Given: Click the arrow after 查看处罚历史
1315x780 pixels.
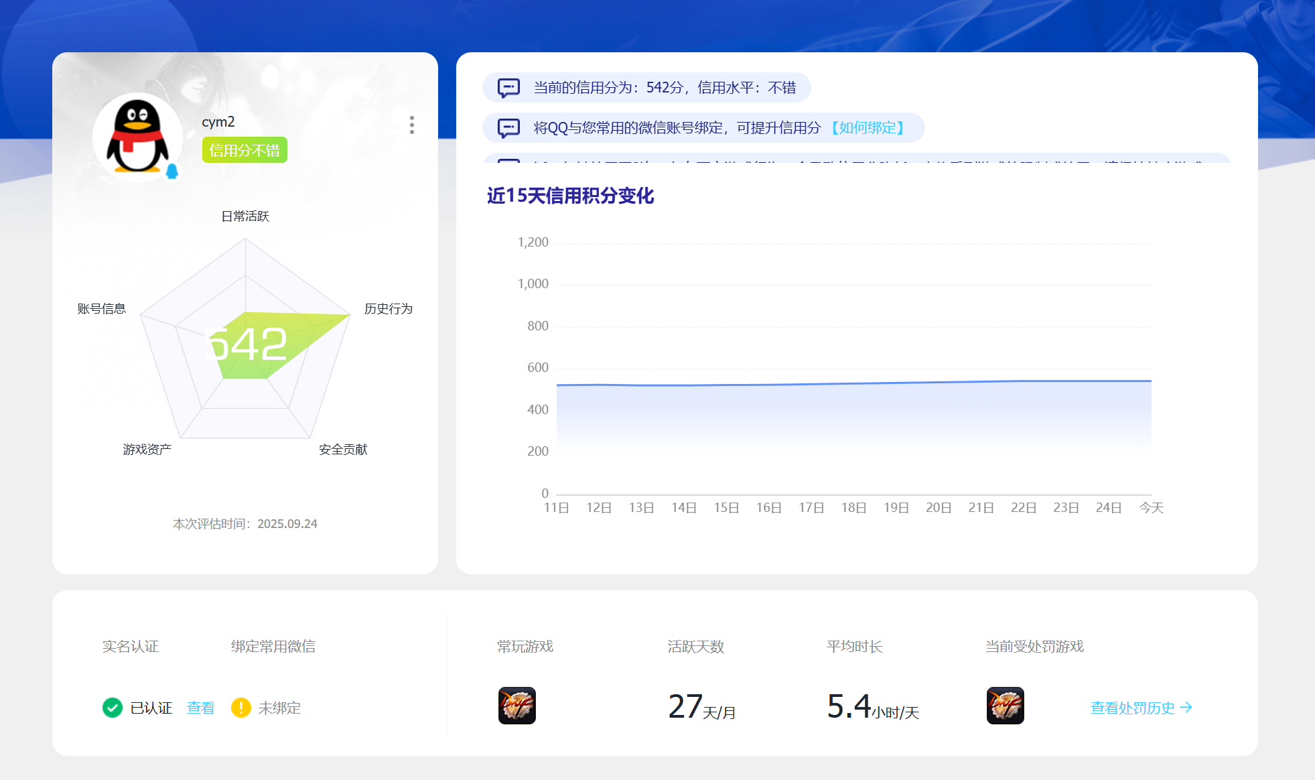Looking at the screenshot, I should [1186, 708].
